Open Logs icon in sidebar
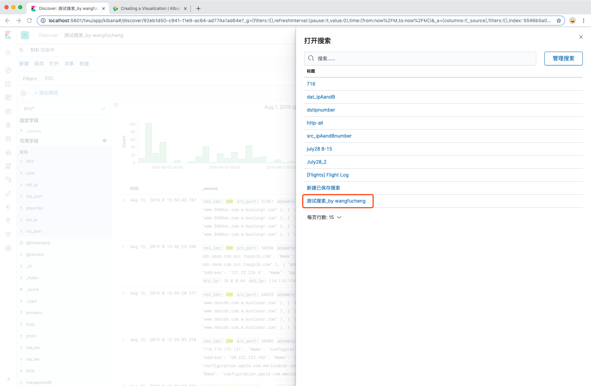Viewport: 591px width, 386px height. coord(8,166)
